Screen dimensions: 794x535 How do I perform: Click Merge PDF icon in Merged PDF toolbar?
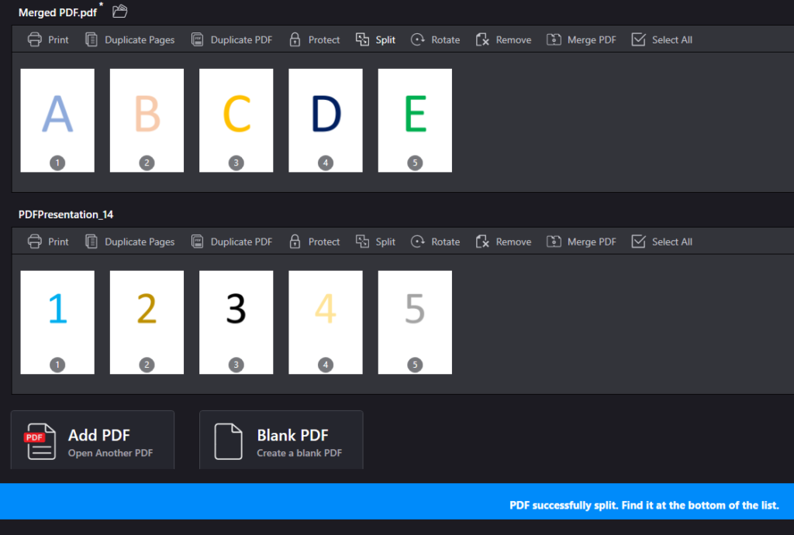click(554, 39)
